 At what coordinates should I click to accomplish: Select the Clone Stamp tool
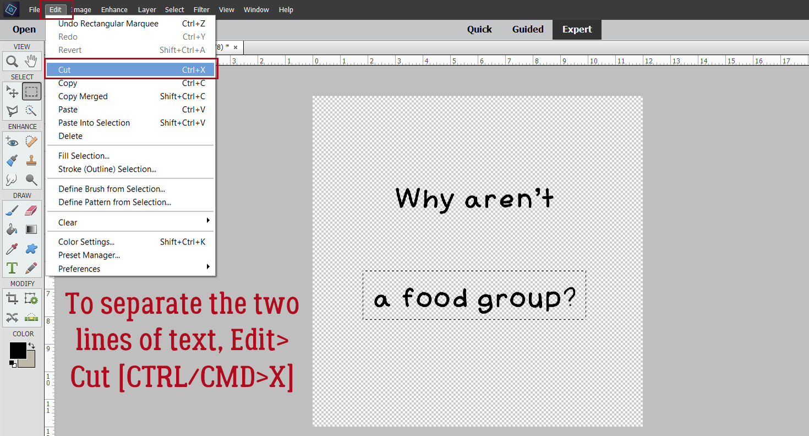point(31,161)
